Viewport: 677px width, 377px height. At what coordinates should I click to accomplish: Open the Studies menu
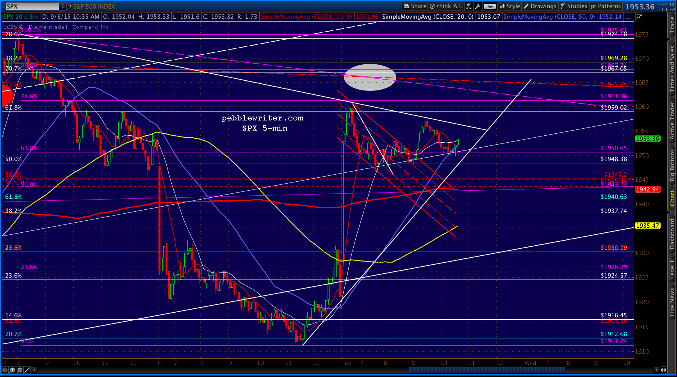(574, 6)
